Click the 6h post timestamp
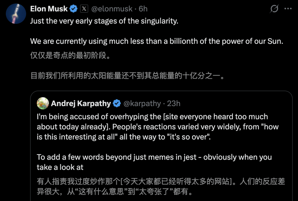 143,9
